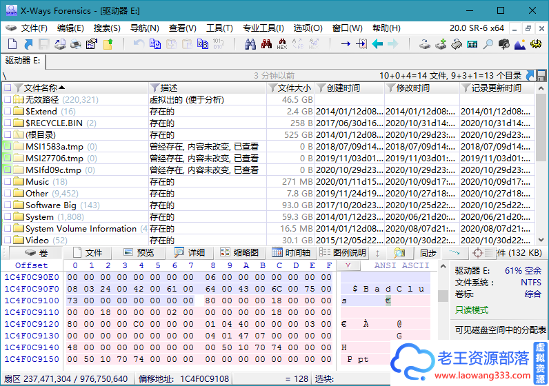Click the crosshair target icon in view bar
This screenshot has width=549, height=386.
(477, 253)
